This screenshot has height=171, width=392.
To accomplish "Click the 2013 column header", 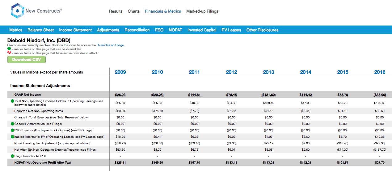I will tap(269, 72).
